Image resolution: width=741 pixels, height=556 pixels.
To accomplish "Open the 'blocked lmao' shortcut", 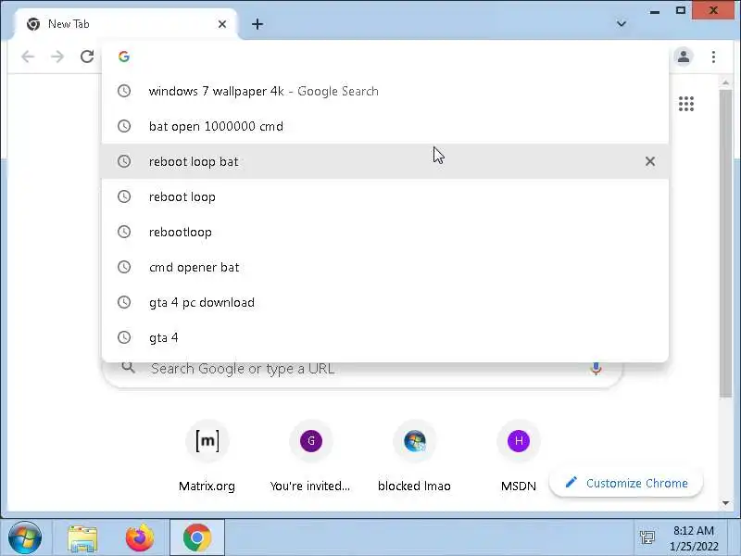I will click(x=414, y=458).
